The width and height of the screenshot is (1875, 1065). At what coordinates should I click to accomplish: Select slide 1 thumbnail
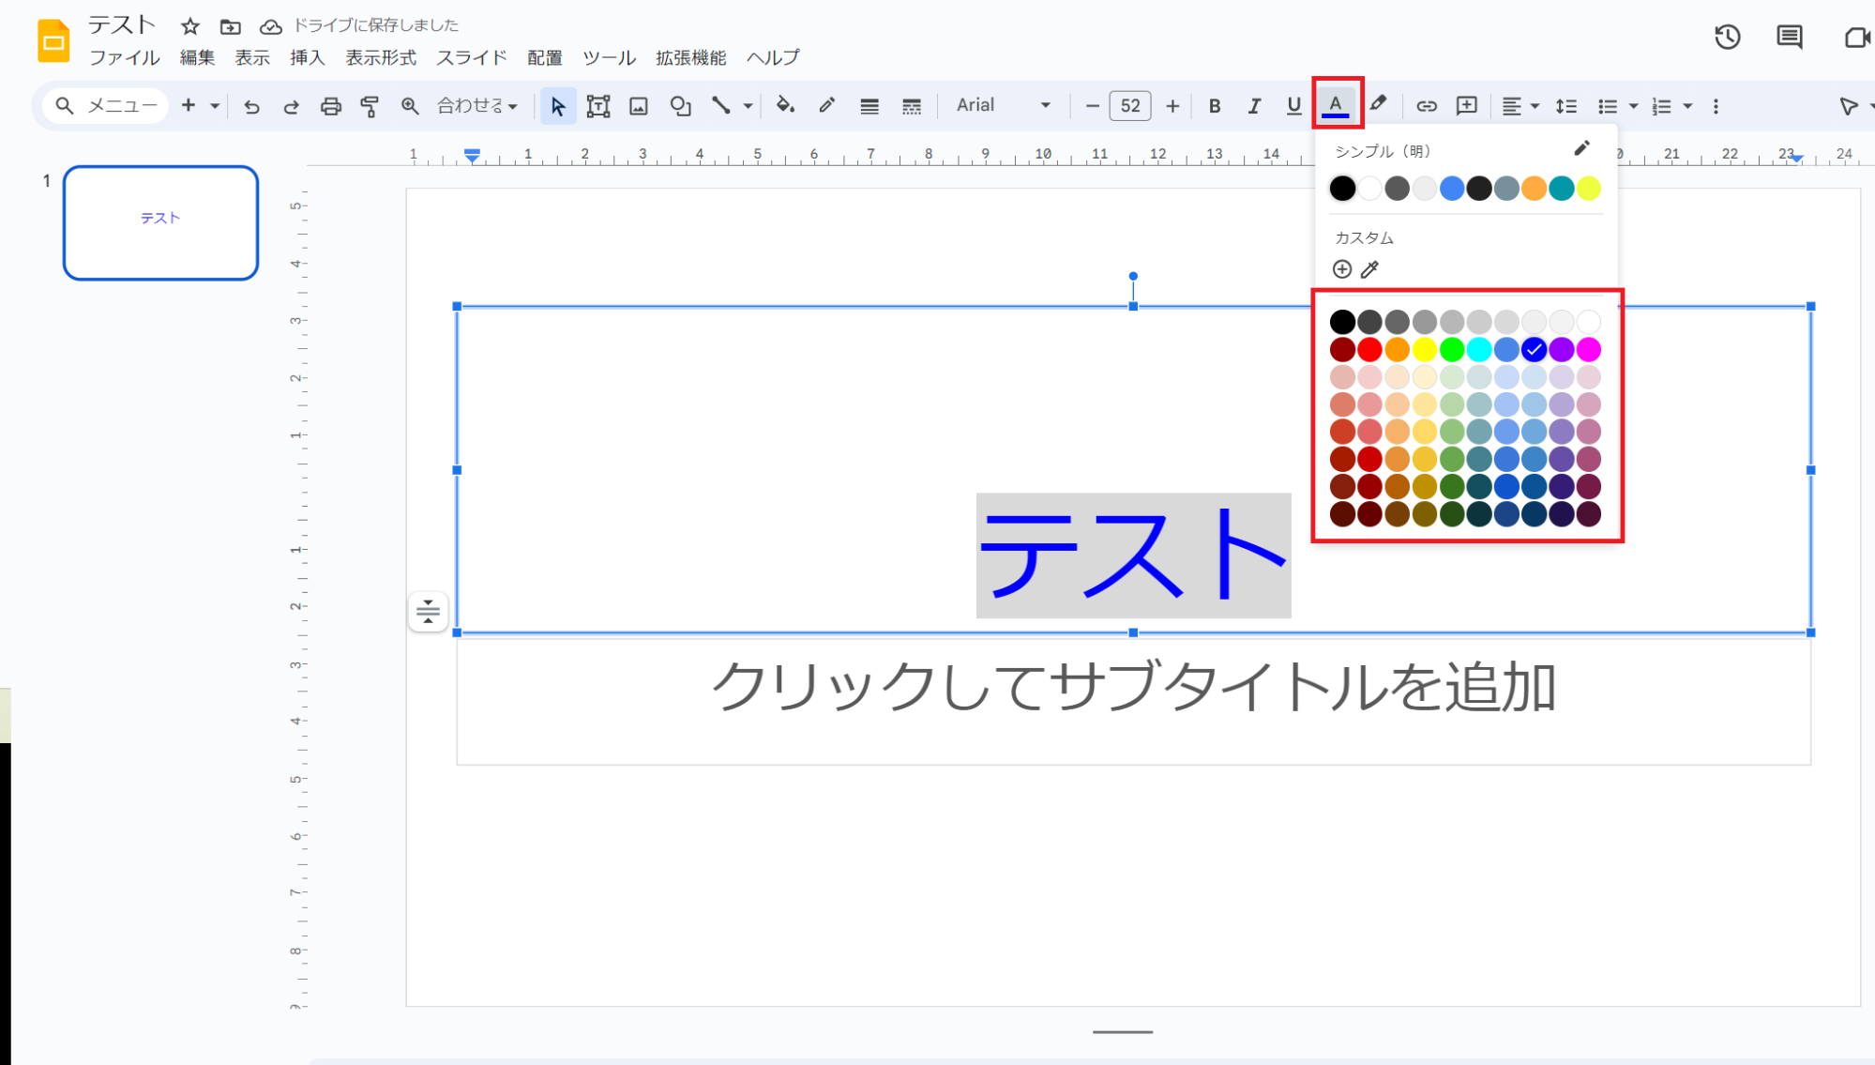(160, 223)
